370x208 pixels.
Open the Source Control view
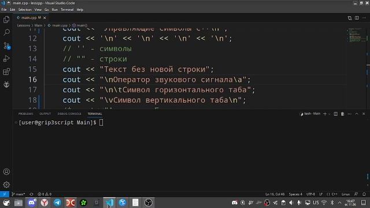pos(6,46)
